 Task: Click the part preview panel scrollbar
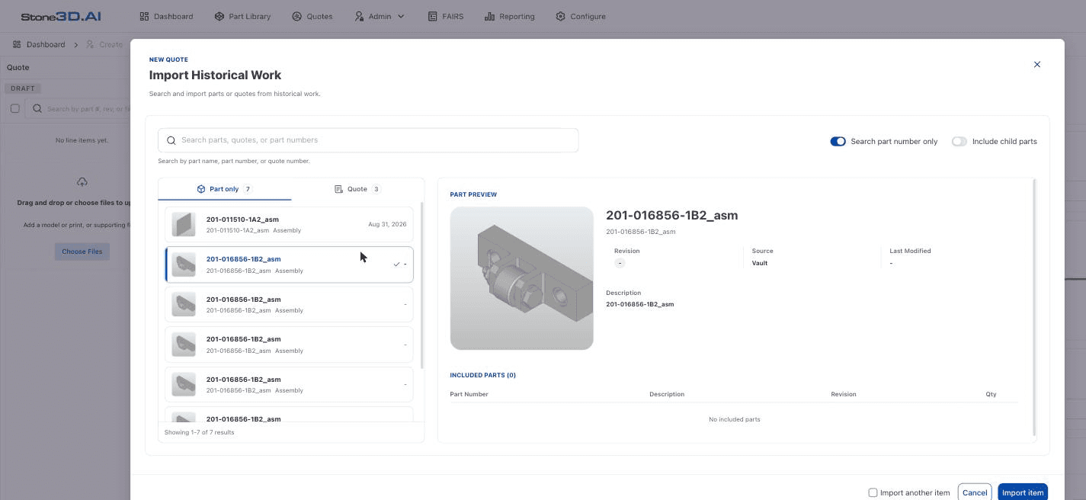[x=1034, y=308]
